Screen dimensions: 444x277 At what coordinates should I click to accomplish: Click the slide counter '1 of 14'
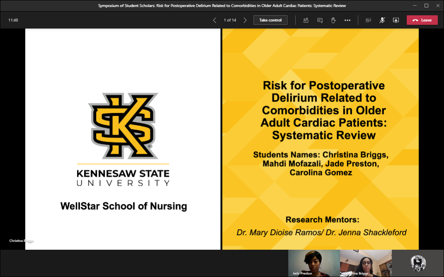click(230, 20)
